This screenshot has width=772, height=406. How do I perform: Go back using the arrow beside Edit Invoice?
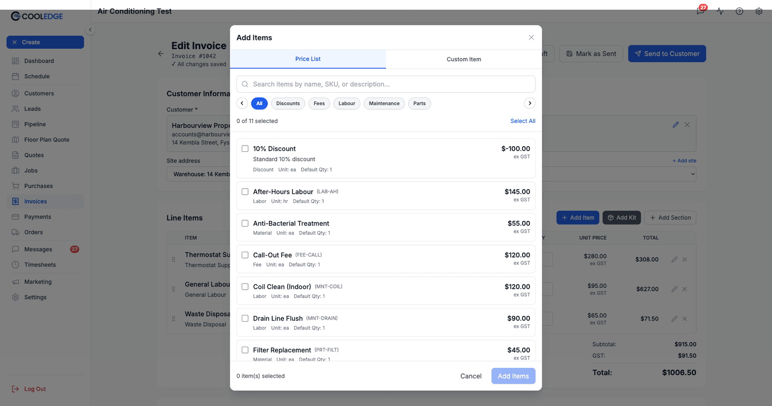point(161,54)
